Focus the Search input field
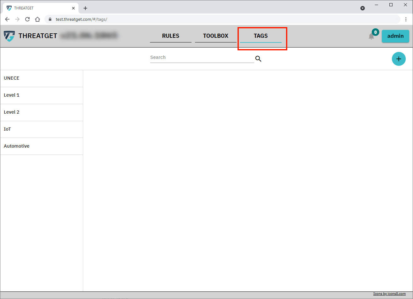 [202, 58]
